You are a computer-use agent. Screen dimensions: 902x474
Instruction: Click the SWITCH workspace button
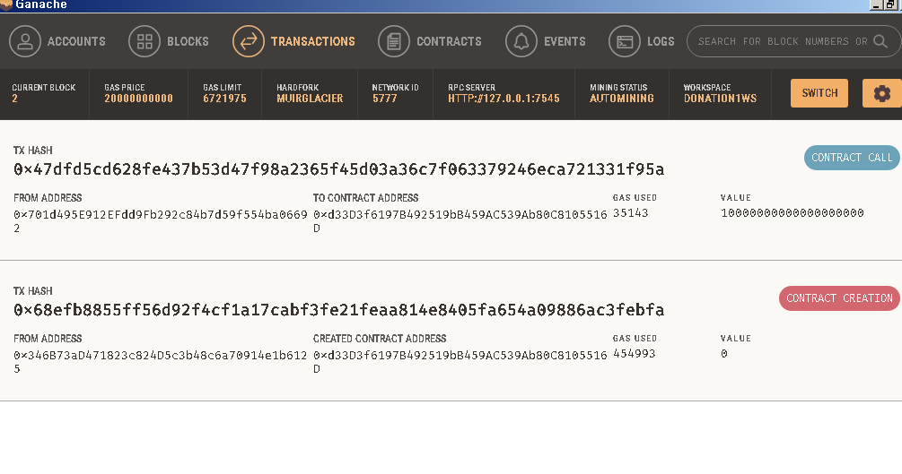[819, 93]
